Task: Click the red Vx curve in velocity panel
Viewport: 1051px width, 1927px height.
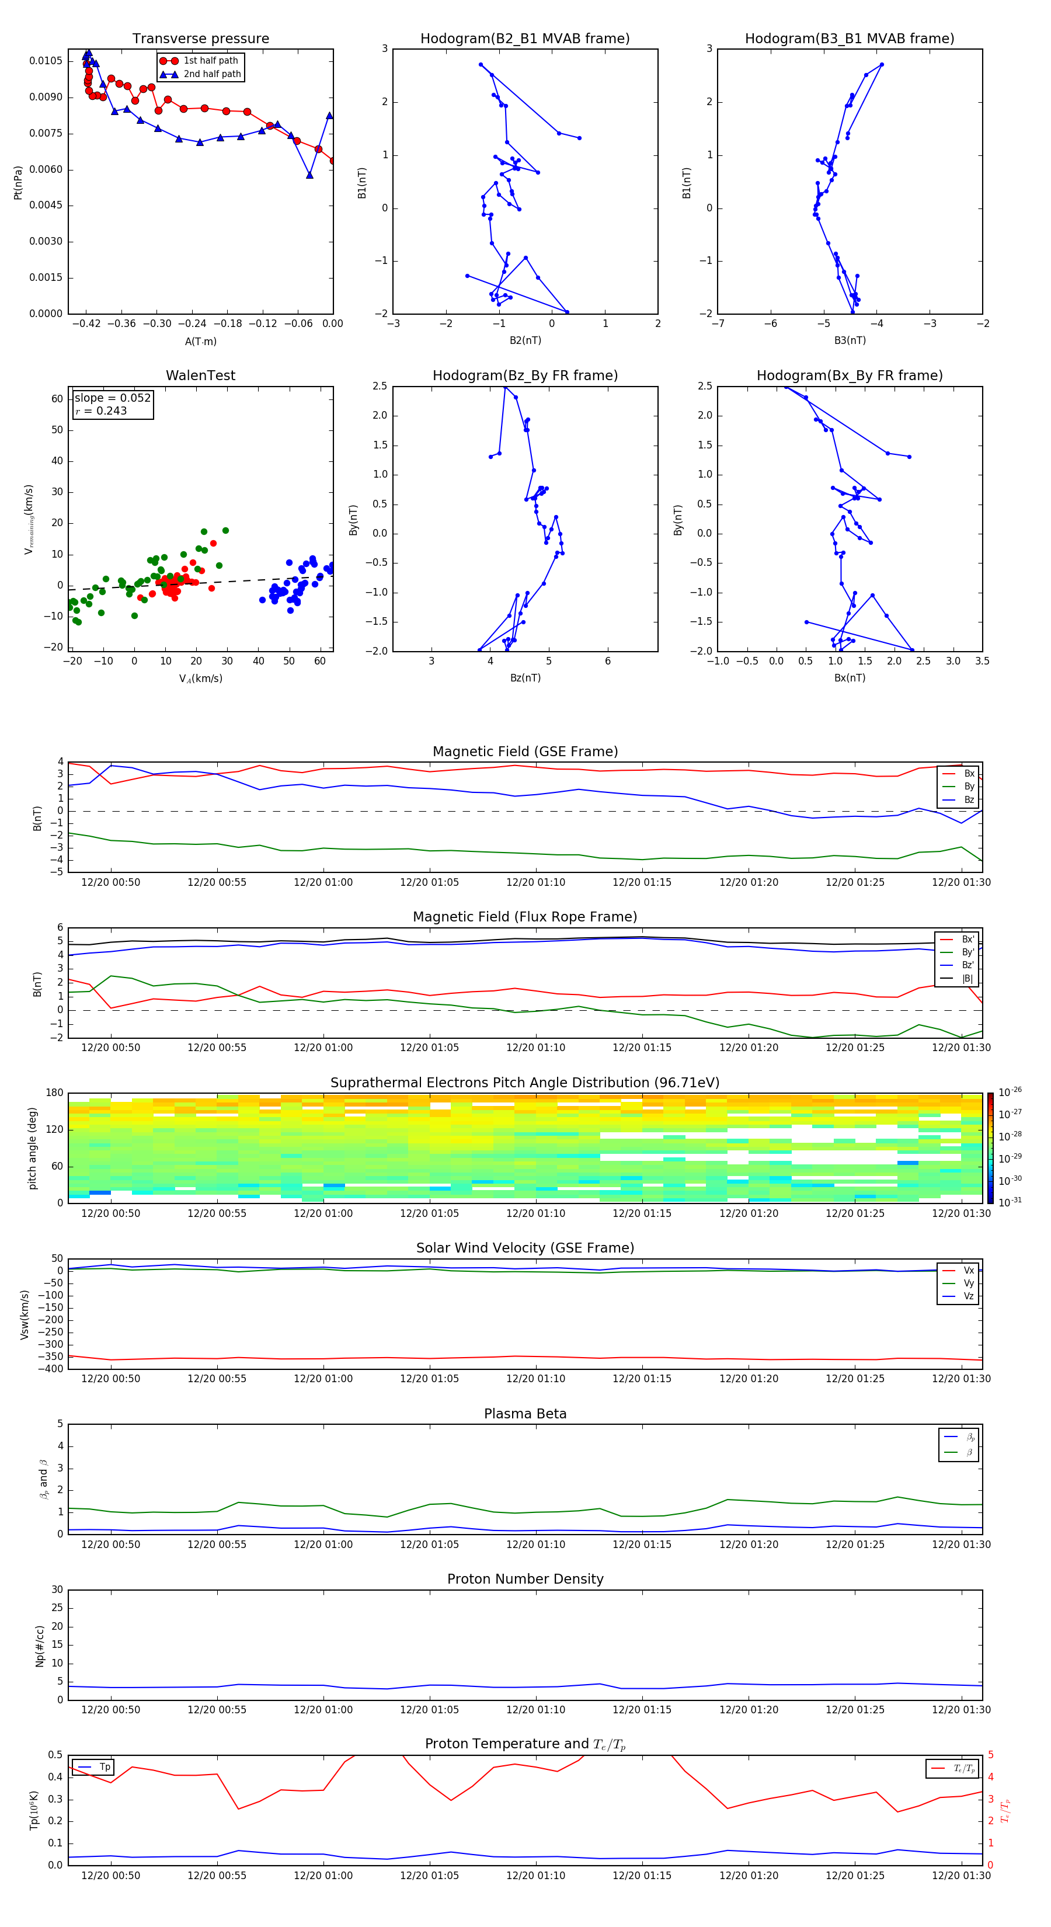Action: coord(524,1357)
